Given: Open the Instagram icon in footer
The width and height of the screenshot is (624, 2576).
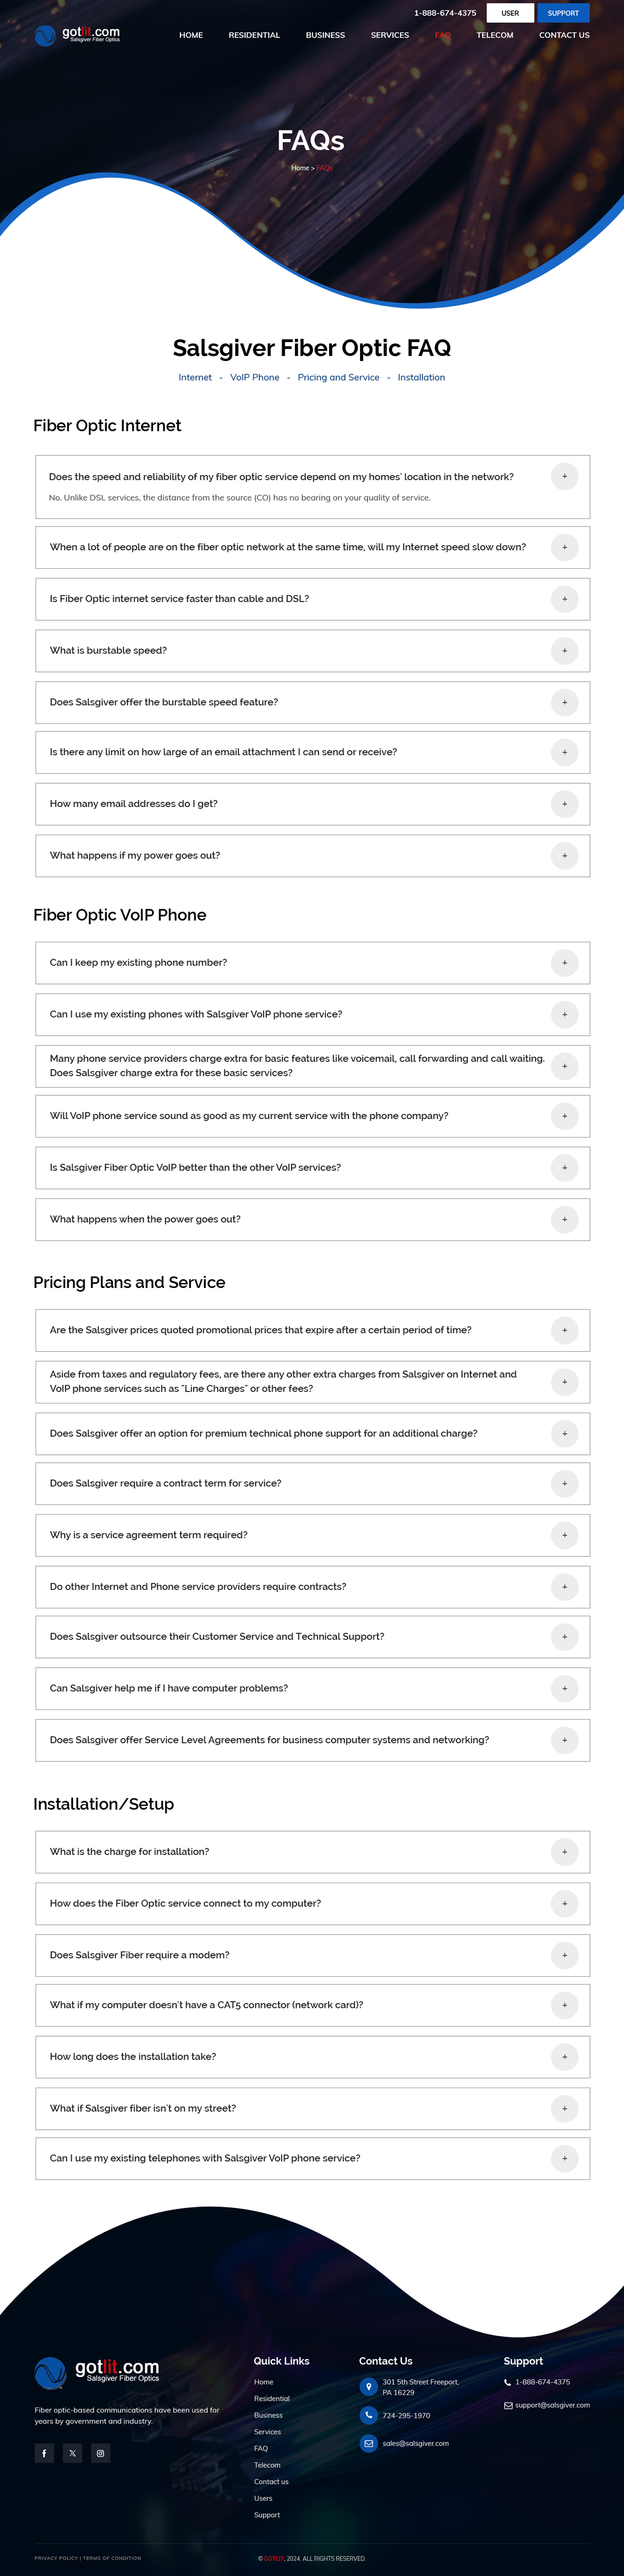Looking at the screenshot, I should (100, 2452).
